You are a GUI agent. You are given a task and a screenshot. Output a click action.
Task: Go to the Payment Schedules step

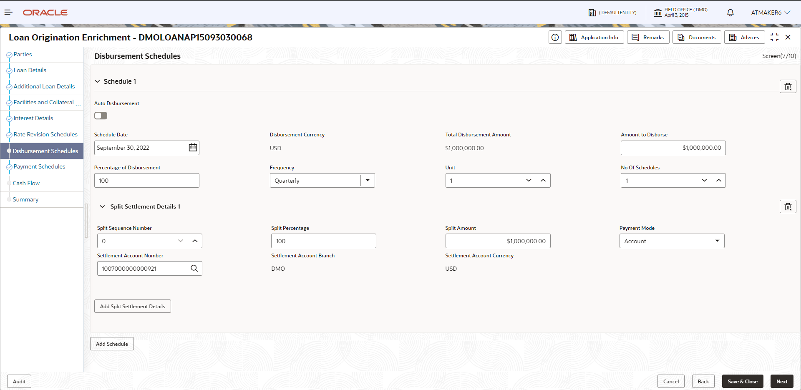[39, 166]
